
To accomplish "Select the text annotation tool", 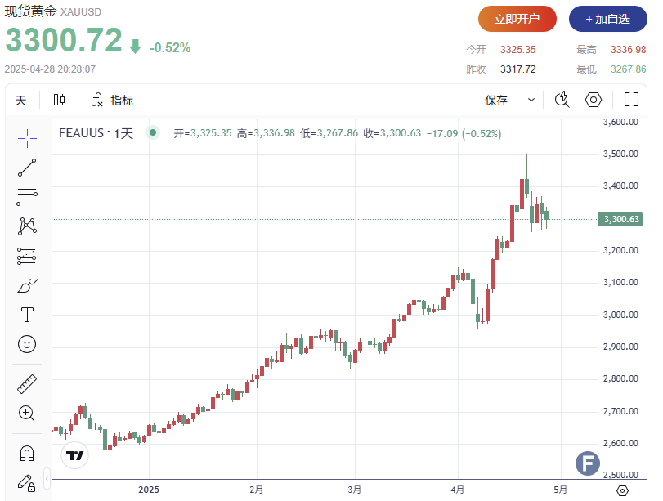I will [x=27, y=315].
